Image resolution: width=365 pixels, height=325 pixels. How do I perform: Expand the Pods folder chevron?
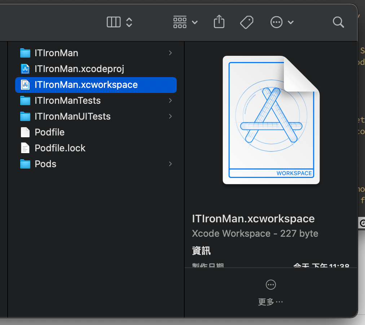[170, 164]
